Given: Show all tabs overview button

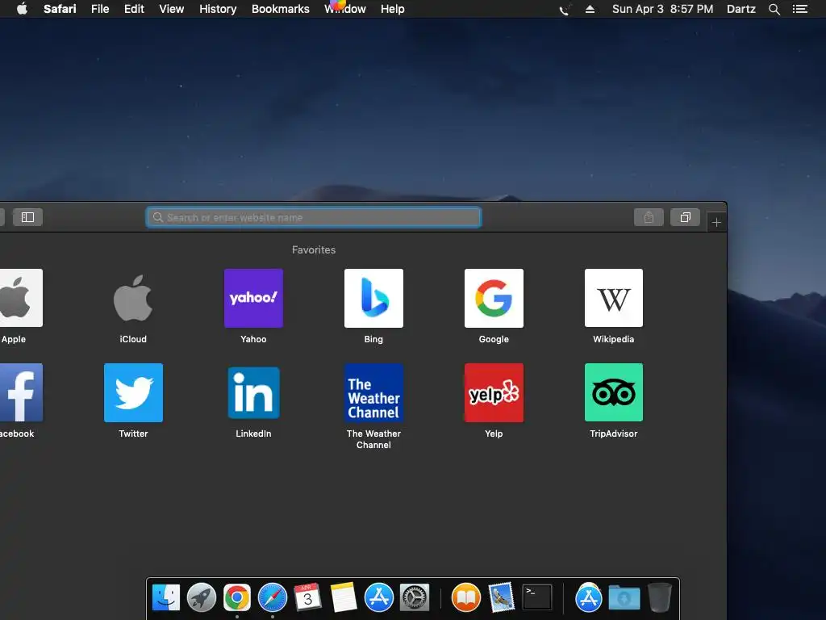Looking at the screenshot, I should (x=685, y=217).
